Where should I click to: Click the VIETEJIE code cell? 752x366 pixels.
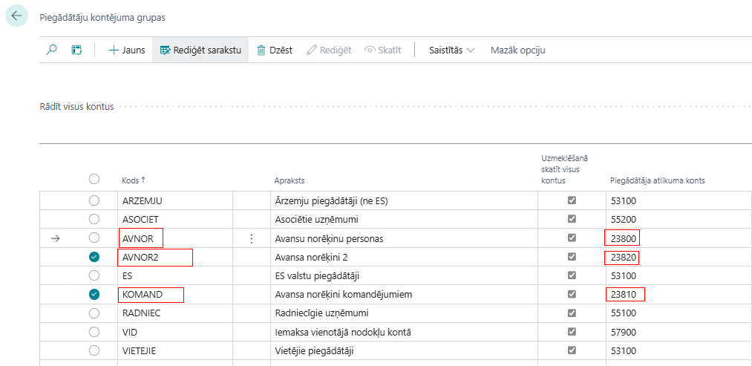175,350
